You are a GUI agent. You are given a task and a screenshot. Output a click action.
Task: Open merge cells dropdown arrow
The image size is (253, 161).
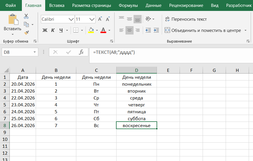coord(246,30)
